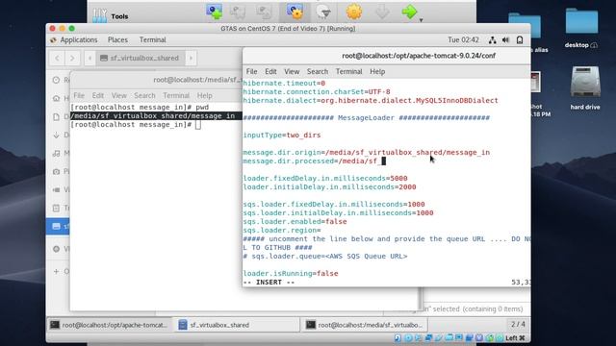616x346 pixels.
Task: Open File menu in tomcat conf terminal
Action: pyautogui.click(x=251, y=72)
